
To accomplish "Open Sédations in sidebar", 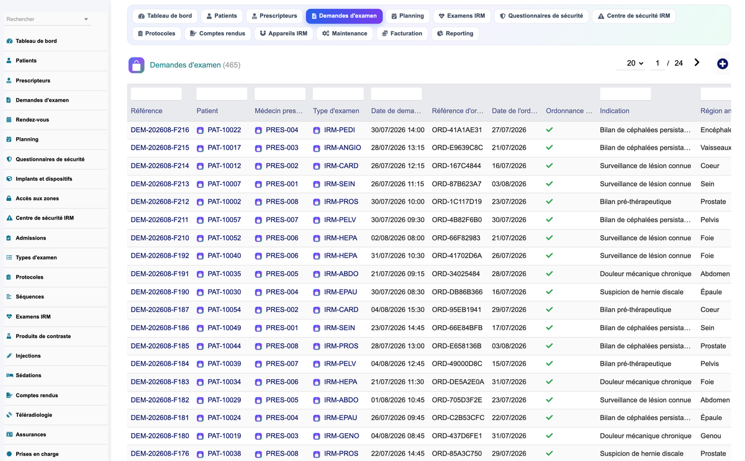I will (29, 375).
